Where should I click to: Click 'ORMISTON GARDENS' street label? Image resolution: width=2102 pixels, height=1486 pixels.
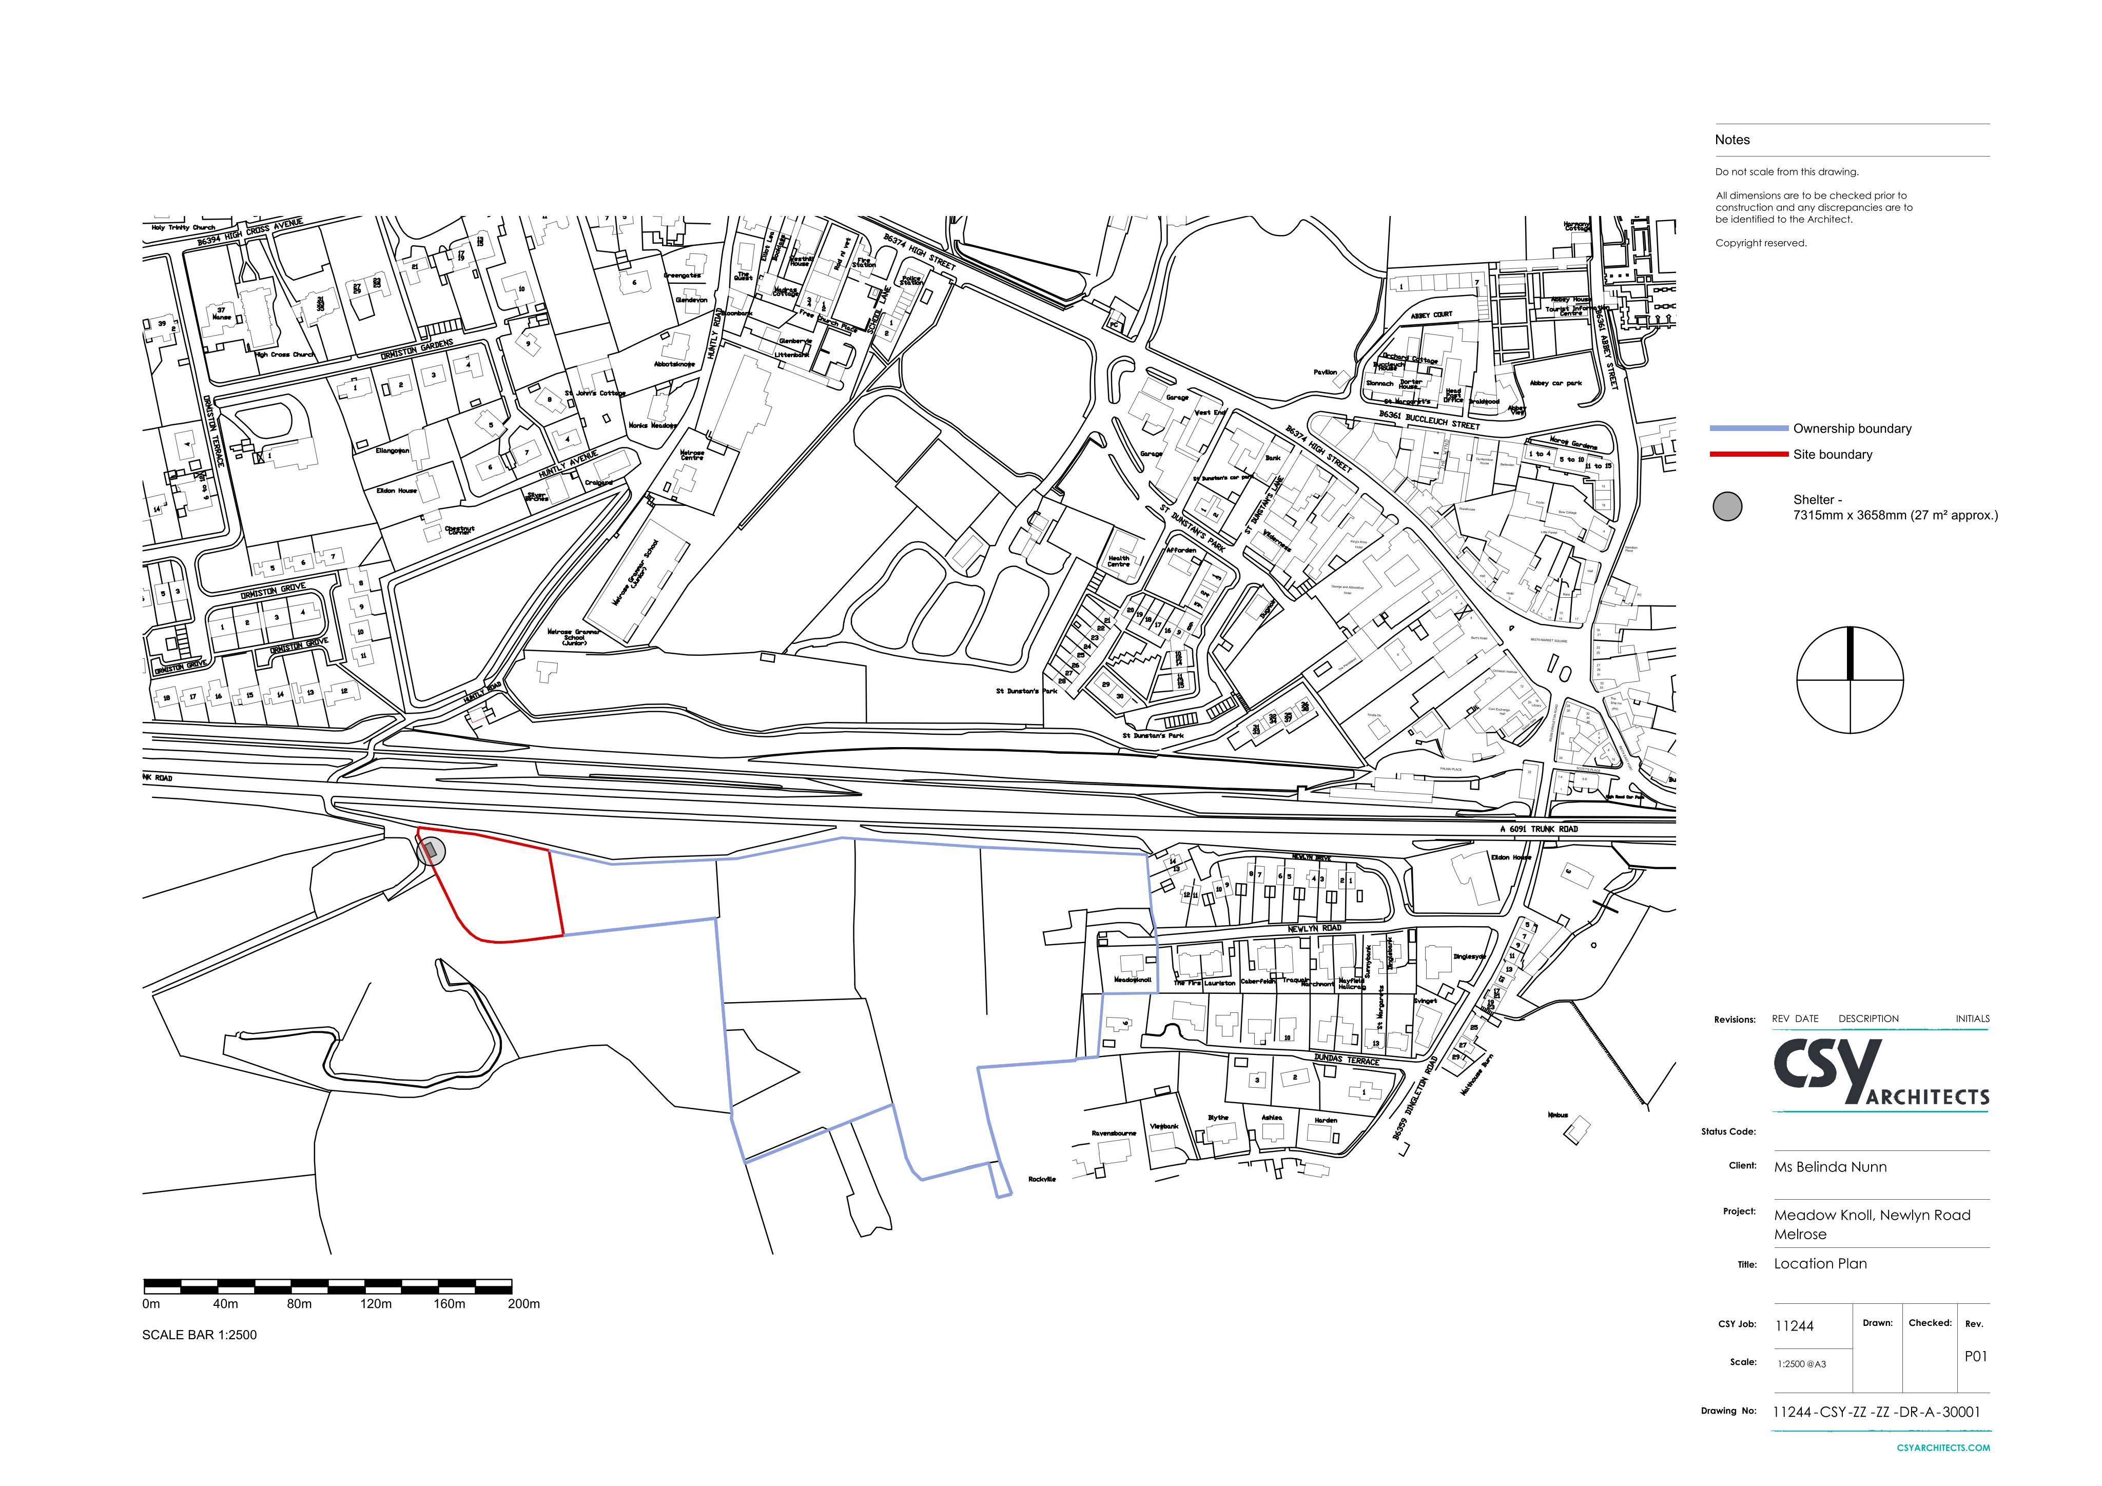tap(417, 349)
